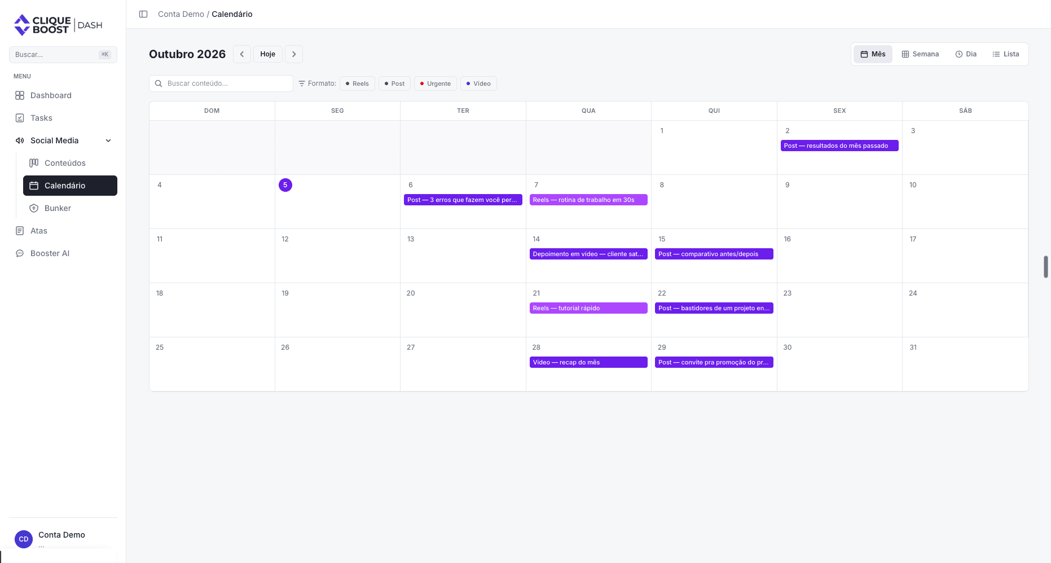1051x563 pixels.
Task: Toggle the sidebar panel icon
Action: coord(143,14)
